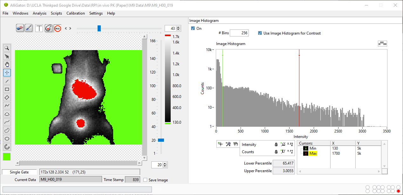This screenshot has width=403, height=195.
Task: Open Counts axis format dropdown
Action: (290, 152)
